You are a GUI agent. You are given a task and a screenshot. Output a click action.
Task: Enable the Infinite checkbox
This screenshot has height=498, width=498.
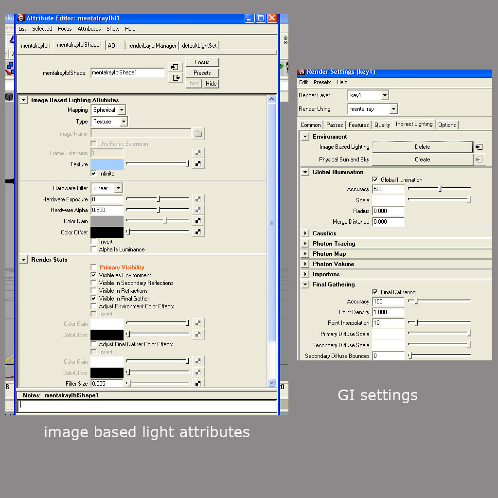coord(93,174)
